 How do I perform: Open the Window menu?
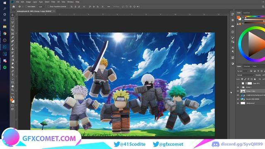pos(70,2)
